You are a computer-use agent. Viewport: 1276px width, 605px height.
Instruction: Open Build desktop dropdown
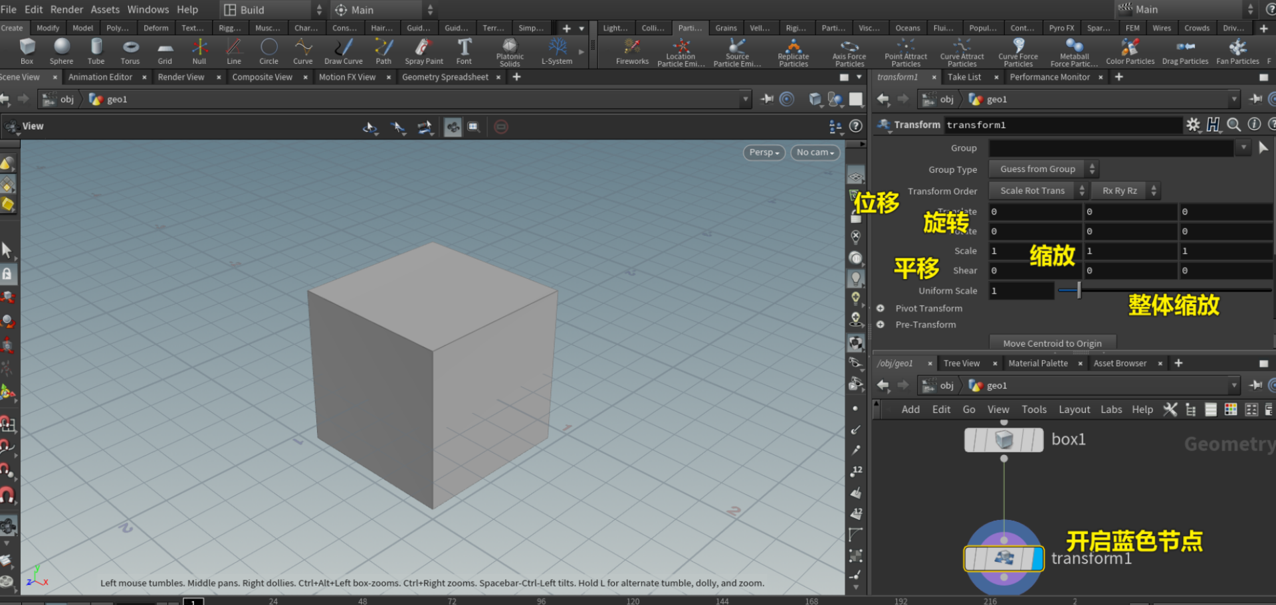(272, 10)
